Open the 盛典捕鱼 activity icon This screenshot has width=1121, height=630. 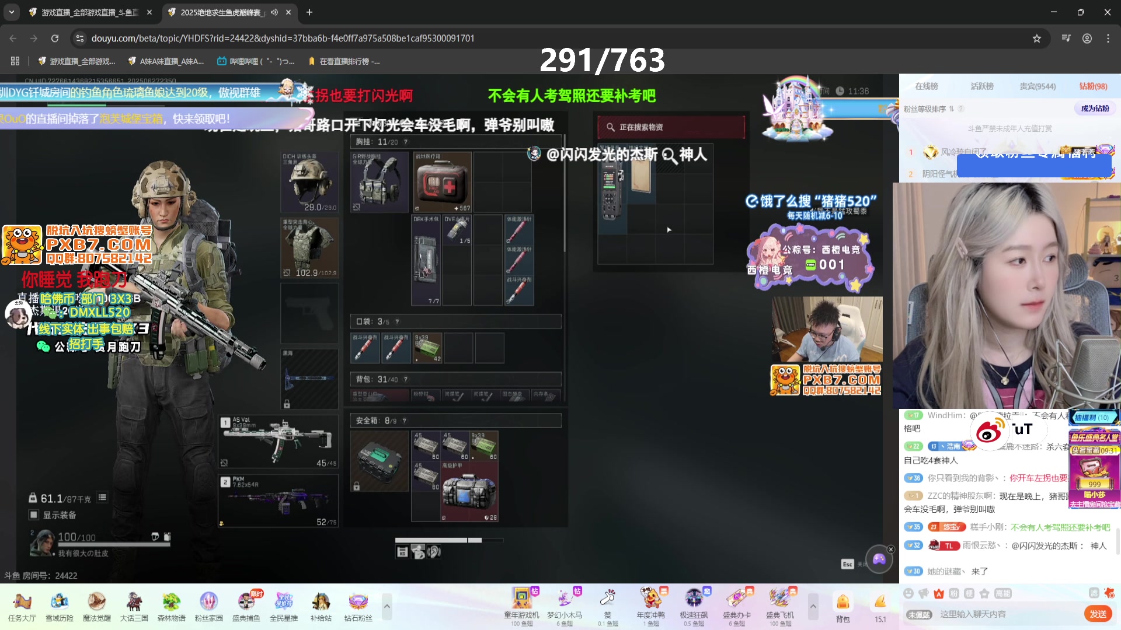246,607
